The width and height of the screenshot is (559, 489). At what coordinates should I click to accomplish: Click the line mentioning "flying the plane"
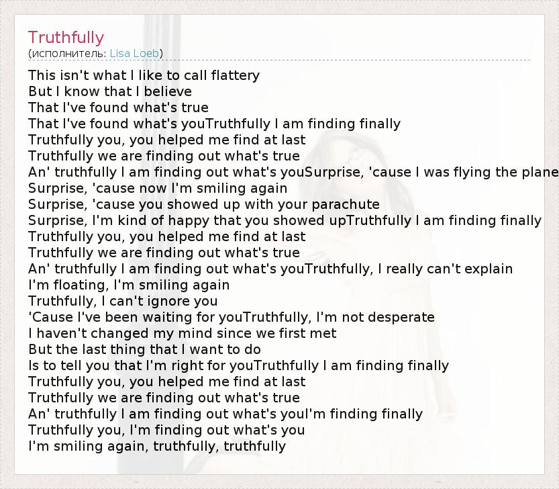293,172
